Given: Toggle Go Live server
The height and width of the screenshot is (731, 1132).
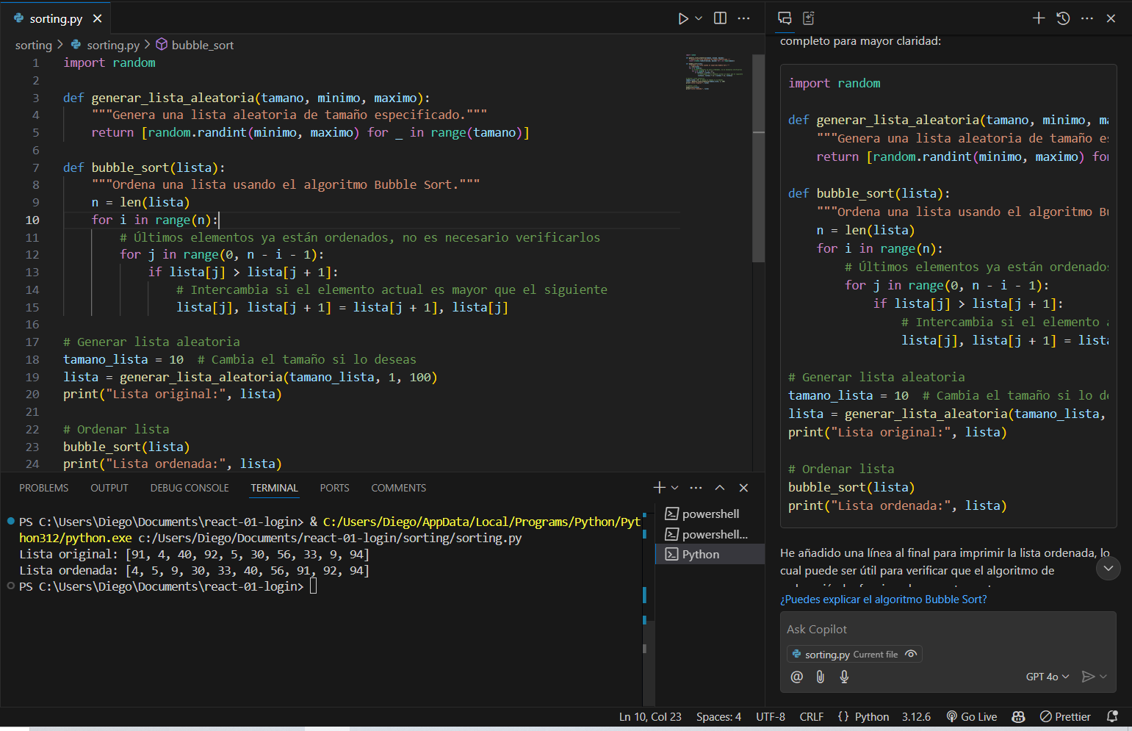Looking at the screenshot, I should pyautogui.click(x=971, y=716).
